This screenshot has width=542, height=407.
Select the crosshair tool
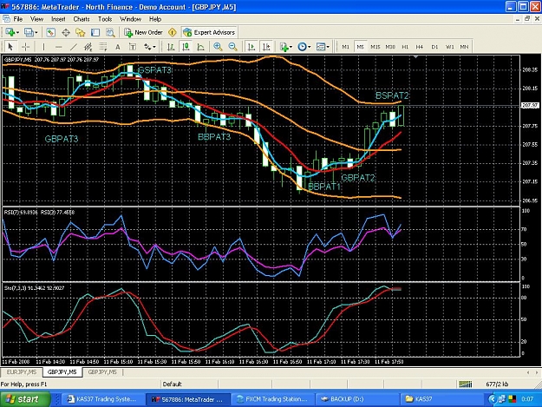(25, 47)
